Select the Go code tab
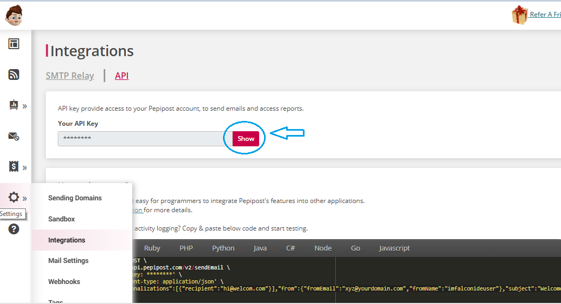The image size is (561, 304). point(356,248)
